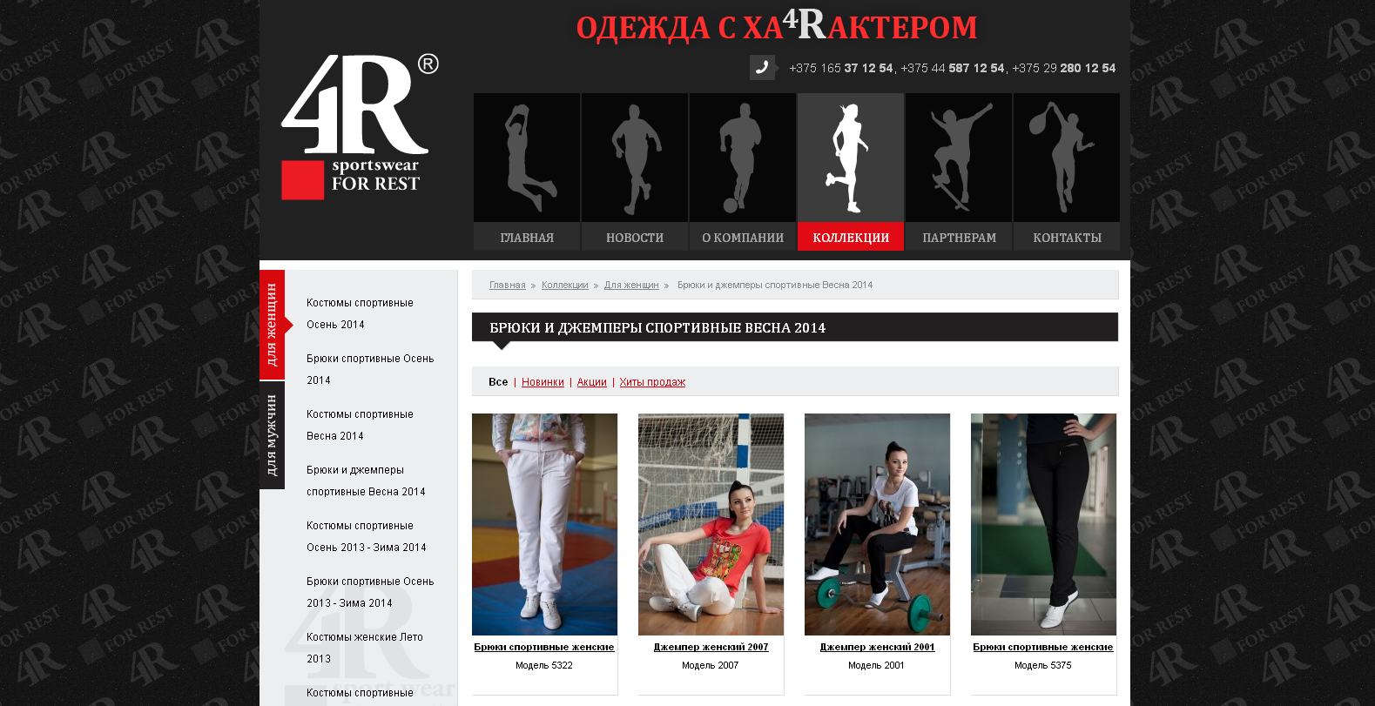1375x706 pixels.
Task: Switch to the для мужчин sidebar tab
Action: [272, 435]
